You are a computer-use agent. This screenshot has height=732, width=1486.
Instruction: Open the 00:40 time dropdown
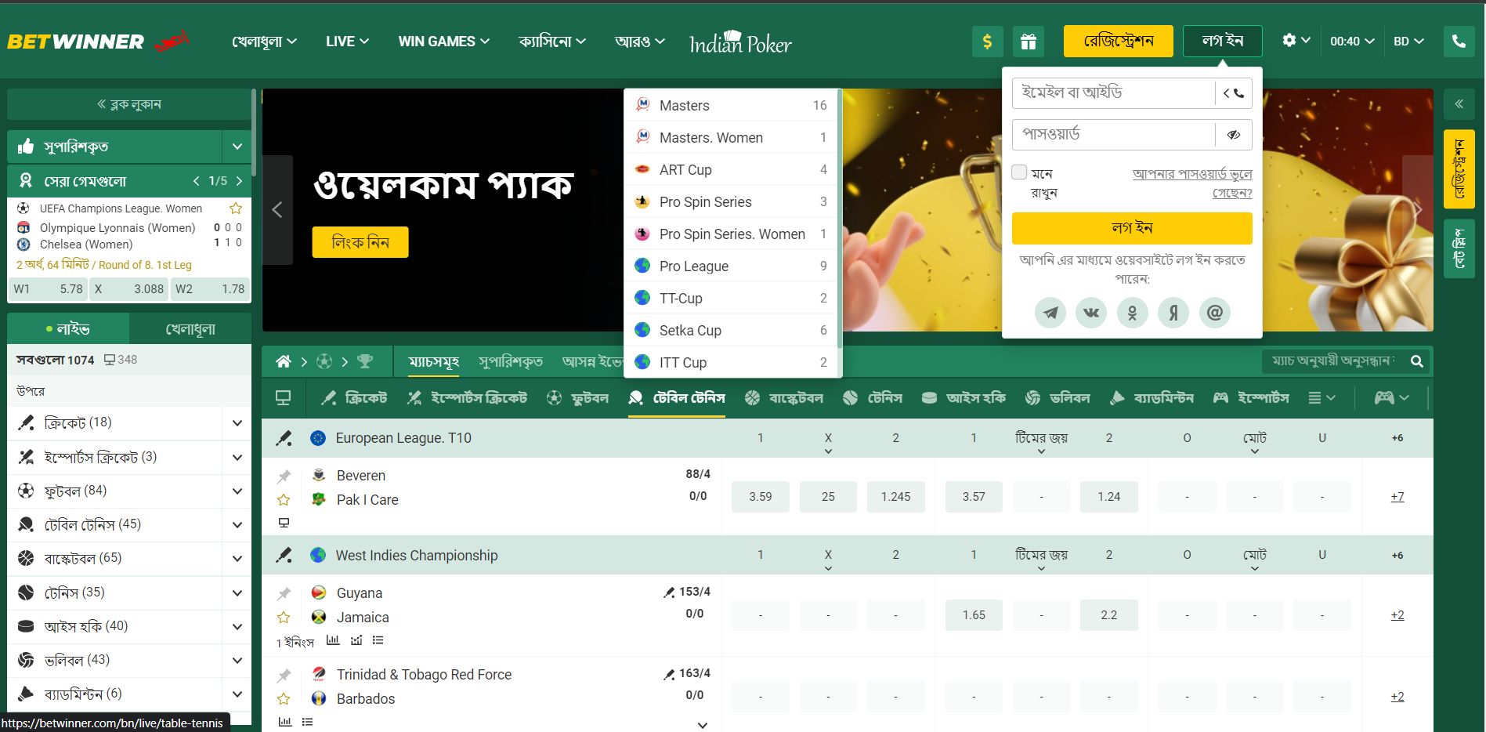tap(1352, 42)
